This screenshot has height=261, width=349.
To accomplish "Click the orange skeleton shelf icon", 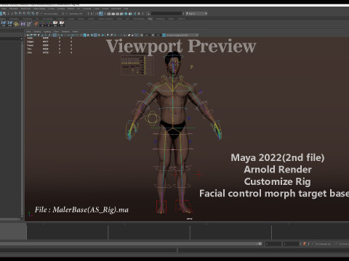I will coord(36,23).
